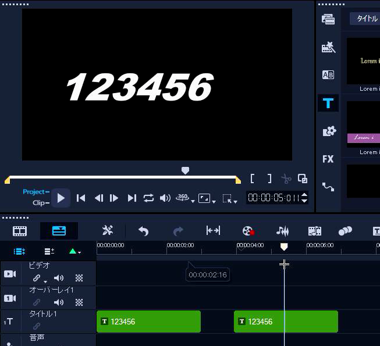
Task: Click the fit/slip stretch tool icon
Action: (213, 230)
